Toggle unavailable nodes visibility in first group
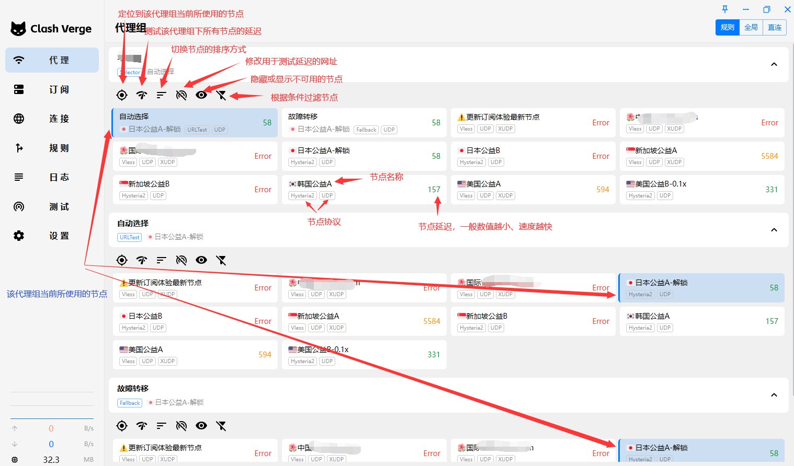The height and width of the screenshot is (466, 794). 201,95
